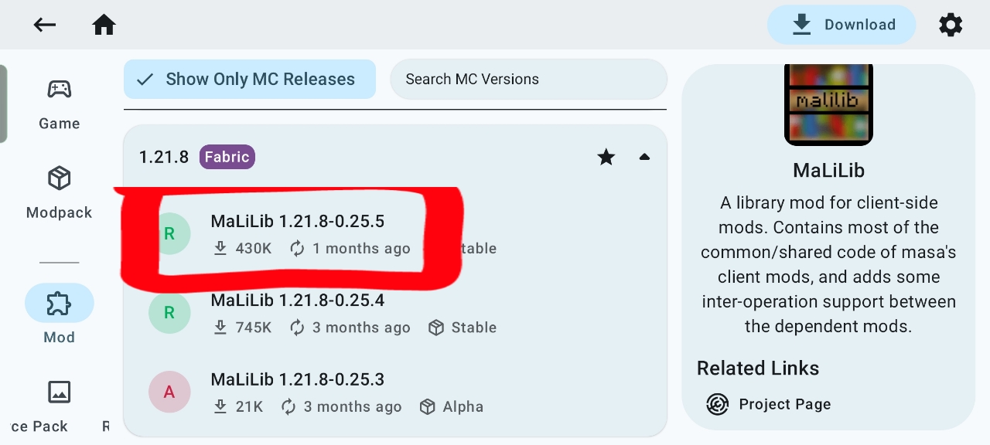Open settings via the gear icon

(x=951, y=25)
